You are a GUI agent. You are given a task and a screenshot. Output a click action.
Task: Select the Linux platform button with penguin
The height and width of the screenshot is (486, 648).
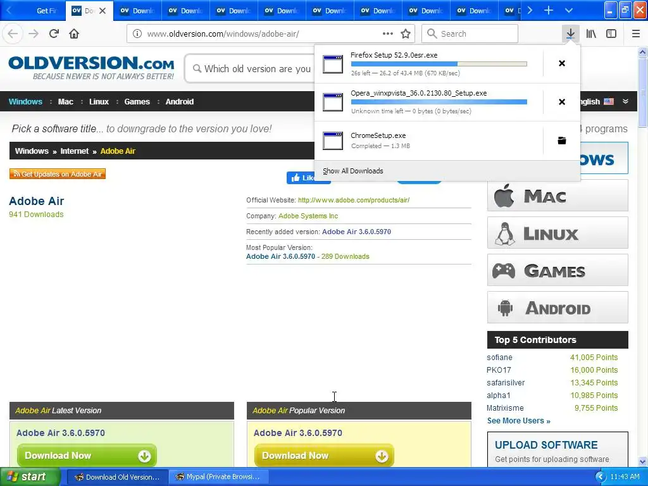point(558,233)
